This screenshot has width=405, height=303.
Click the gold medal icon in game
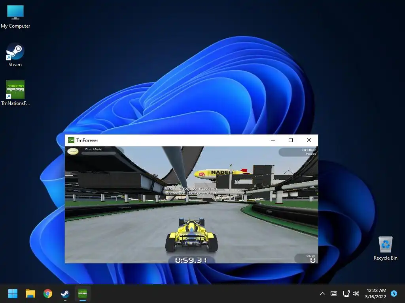[x=73, y=151]
